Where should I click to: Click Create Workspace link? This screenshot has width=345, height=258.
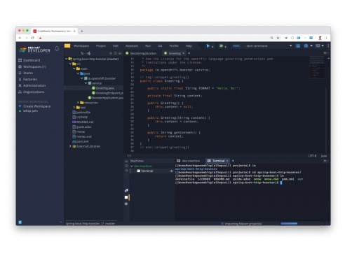pyautogui.click(x=37, y=106)
